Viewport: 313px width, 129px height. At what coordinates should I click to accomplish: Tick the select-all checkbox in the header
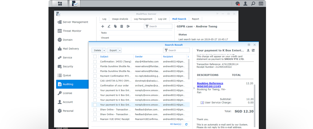[x=95, y=57]
